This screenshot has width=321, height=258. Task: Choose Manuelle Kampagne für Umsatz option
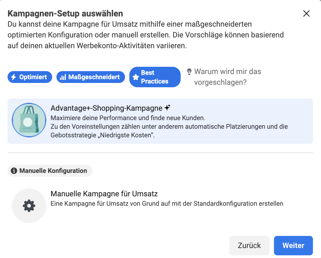(160, 206)
